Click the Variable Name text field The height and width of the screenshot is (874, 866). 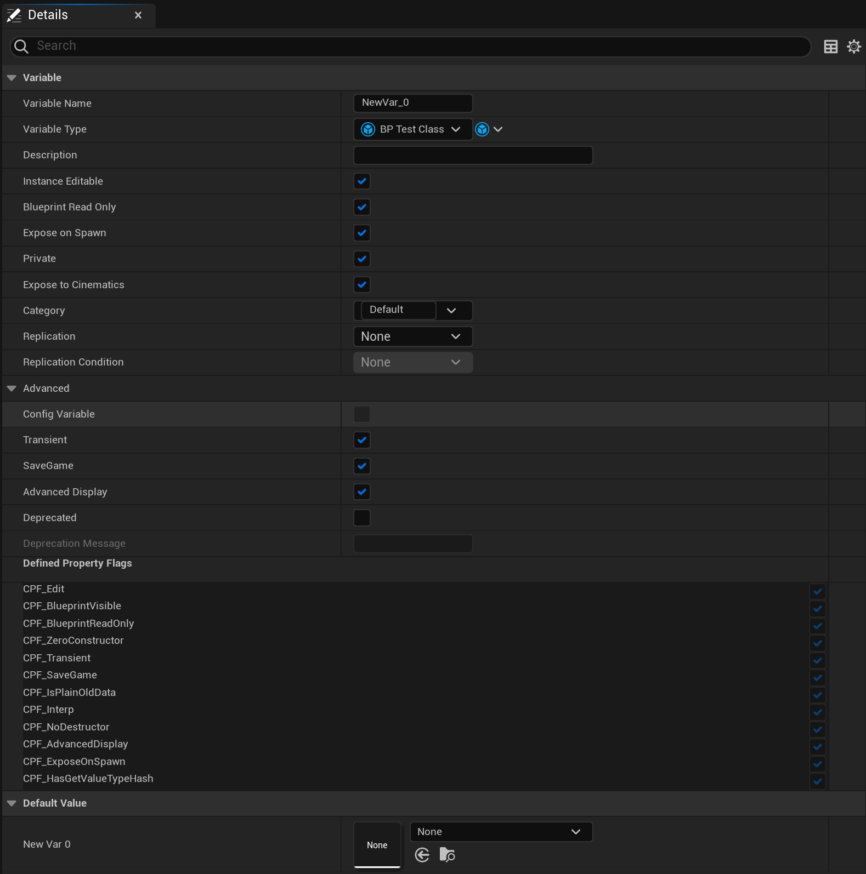click(x=412, y=103)
